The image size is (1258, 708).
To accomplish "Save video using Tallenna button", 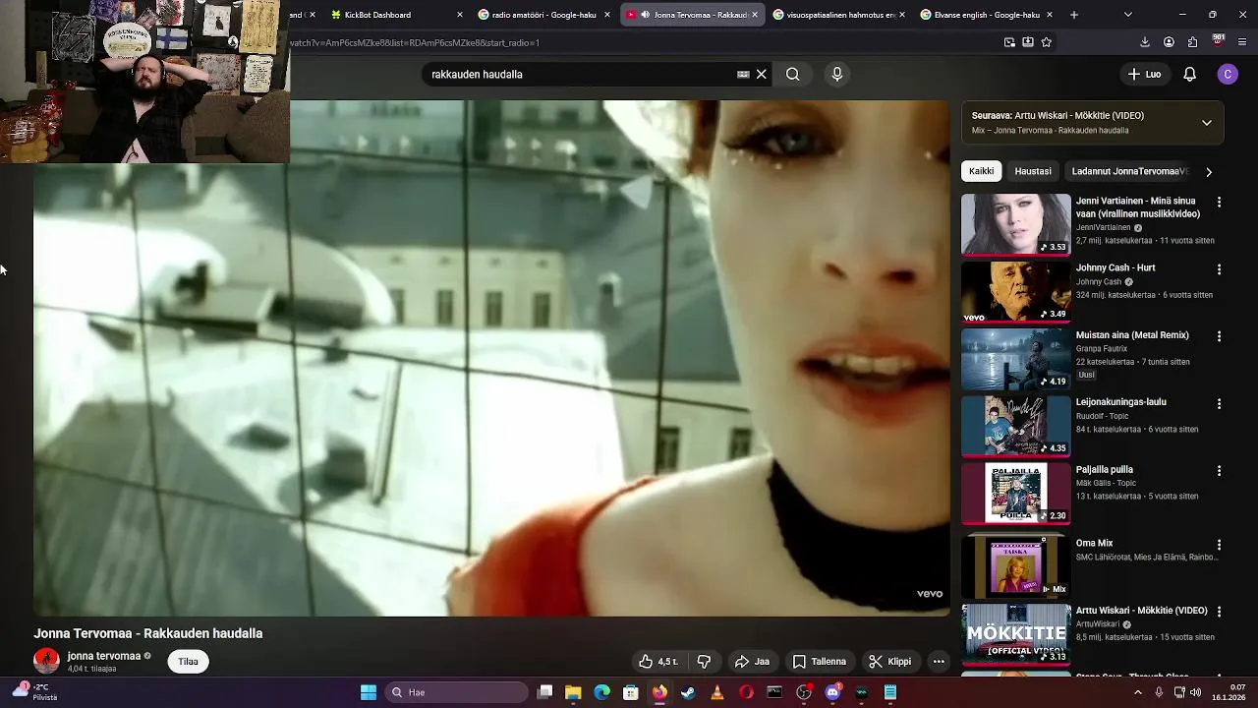I will tap(820, 662).
